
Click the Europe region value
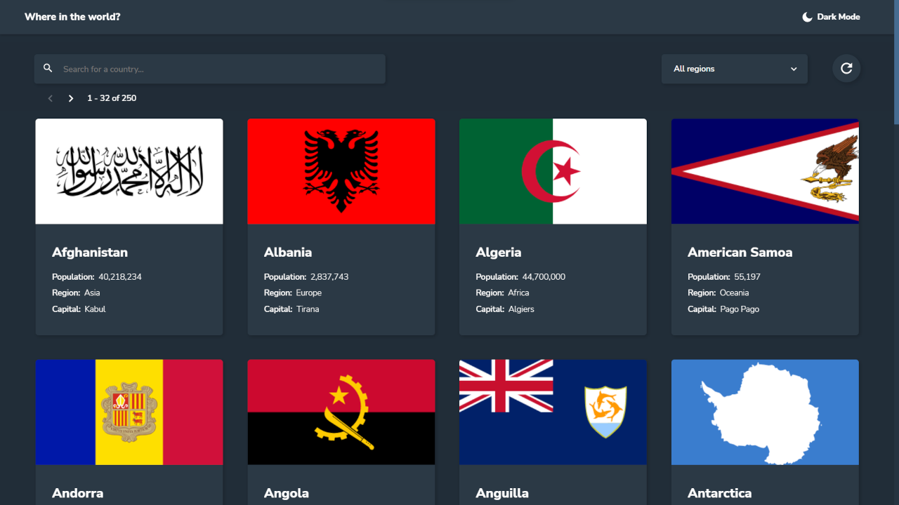(x=309, y=293)
